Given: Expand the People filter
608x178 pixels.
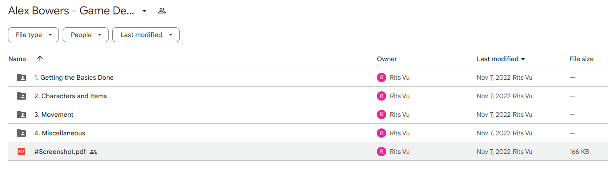Looking at the screenshot, I should pos(86,35).
